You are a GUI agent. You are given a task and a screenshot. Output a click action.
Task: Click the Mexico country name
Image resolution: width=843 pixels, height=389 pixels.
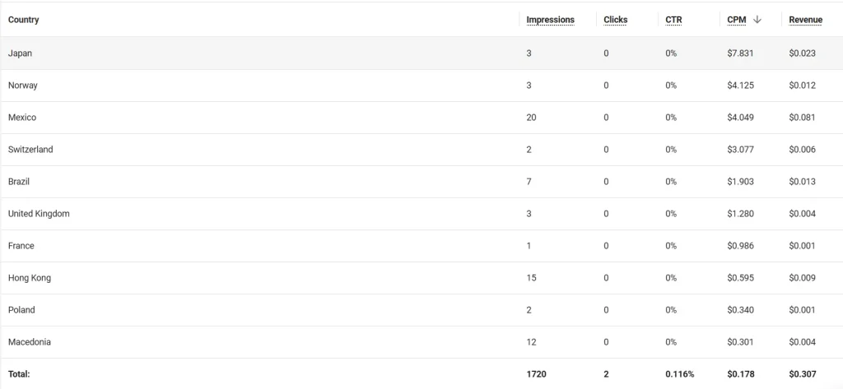coord(22,117)
